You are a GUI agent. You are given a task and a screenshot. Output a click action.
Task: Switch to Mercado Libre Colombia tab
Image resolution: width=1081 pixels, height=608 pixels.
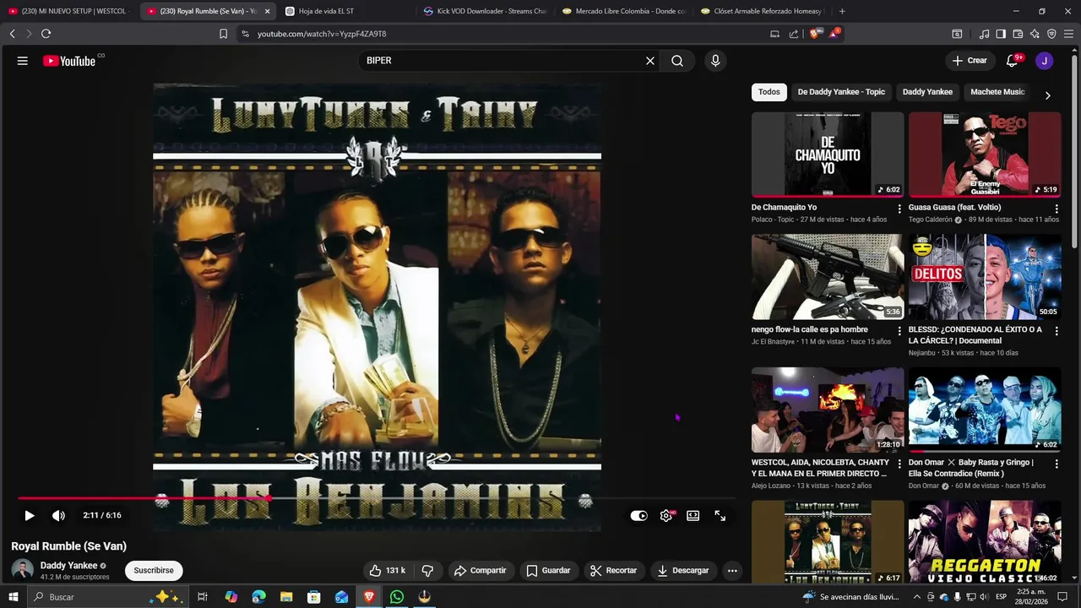(624, 11)
